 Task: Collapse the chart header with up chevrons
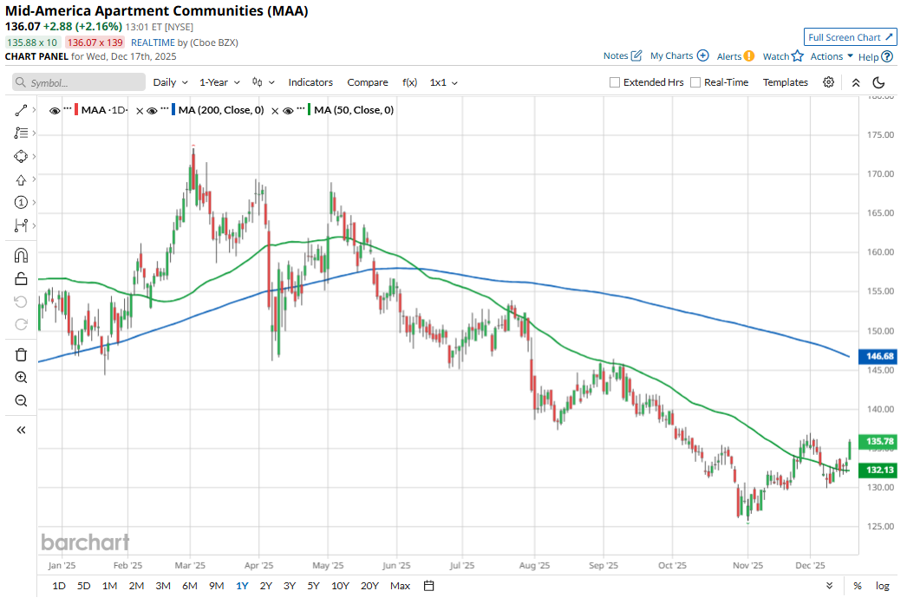[x=856, y=82]
